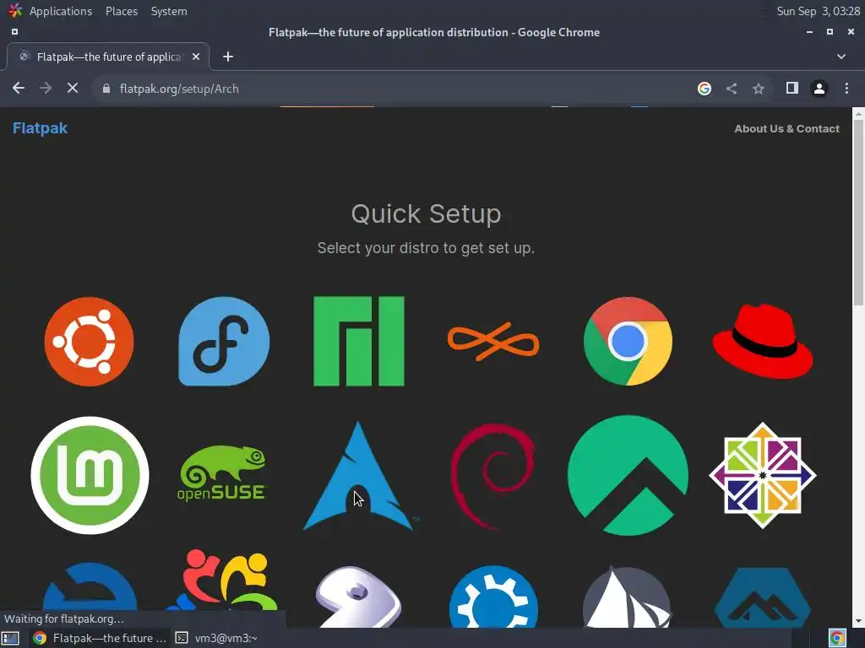Select the colorful people-circle distro logo
Viewport: 865px width, 648px height.
(x=223, y=580)
